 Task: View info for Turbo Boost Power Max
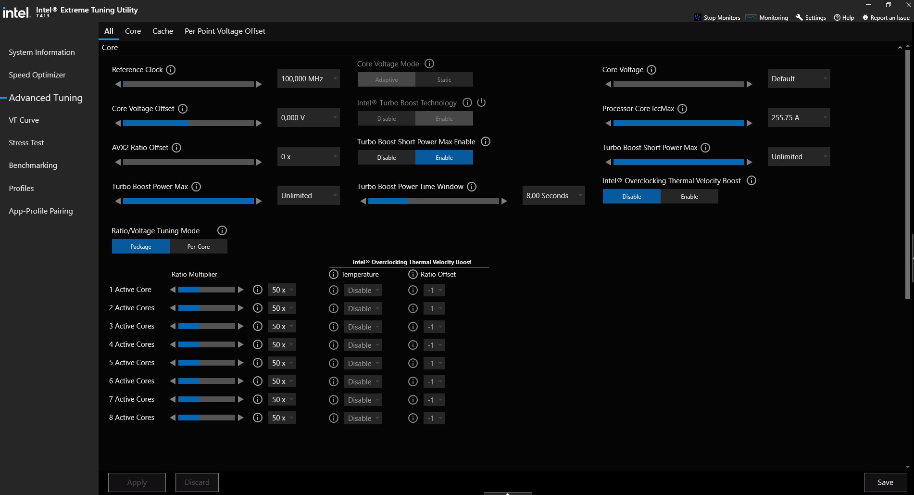tap(196, 187)
